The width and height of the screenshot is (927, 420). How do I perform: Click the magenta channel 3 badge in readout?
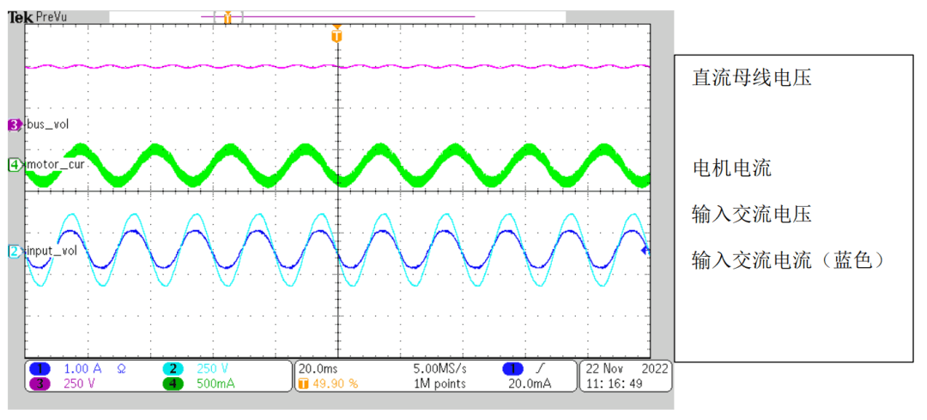[x=40, y=383]
